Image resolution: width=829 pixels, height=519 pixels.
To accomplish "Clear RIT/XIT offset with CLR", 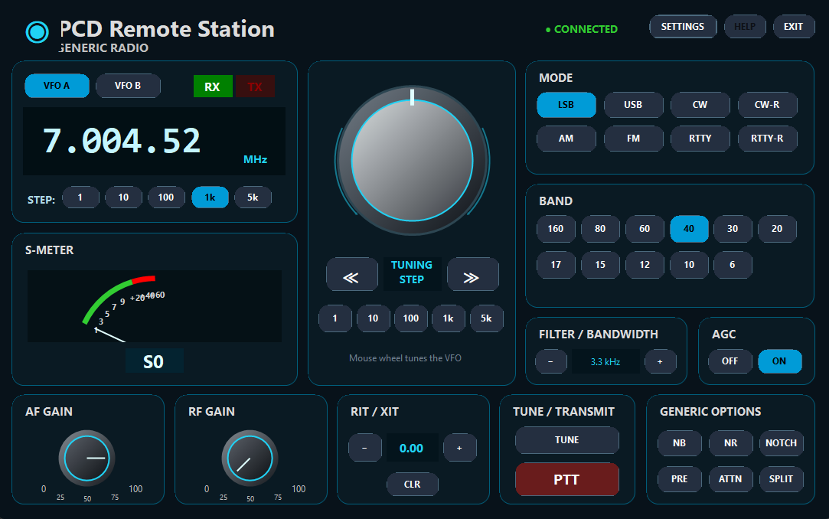I will coord(413,484).
